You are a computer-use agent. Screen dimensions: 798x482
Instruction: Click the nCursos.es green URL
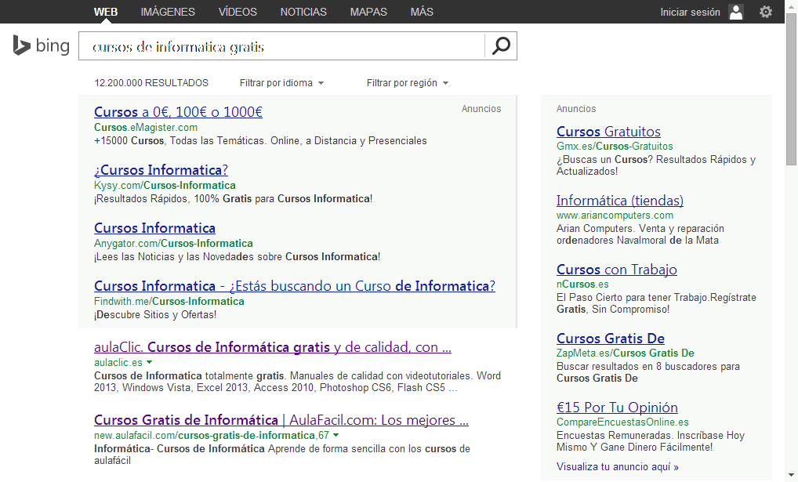tap(582, 284)
